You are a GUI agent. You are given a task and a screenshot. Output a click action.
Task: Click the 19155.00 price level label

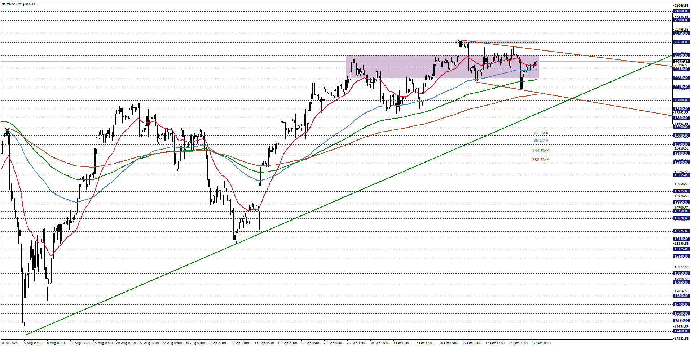[x=682, y=175]
